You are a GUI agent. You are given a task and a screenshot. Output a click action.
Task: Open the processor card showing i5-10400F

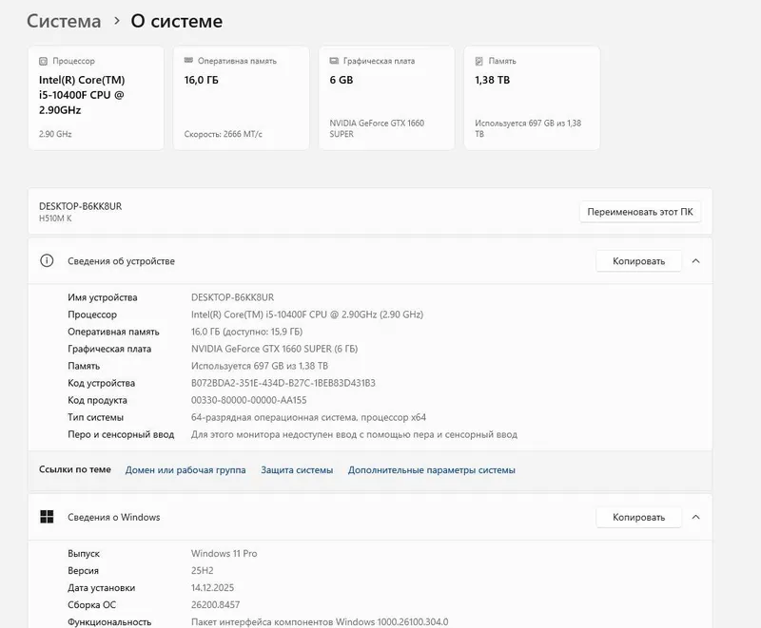click(96, 98)
